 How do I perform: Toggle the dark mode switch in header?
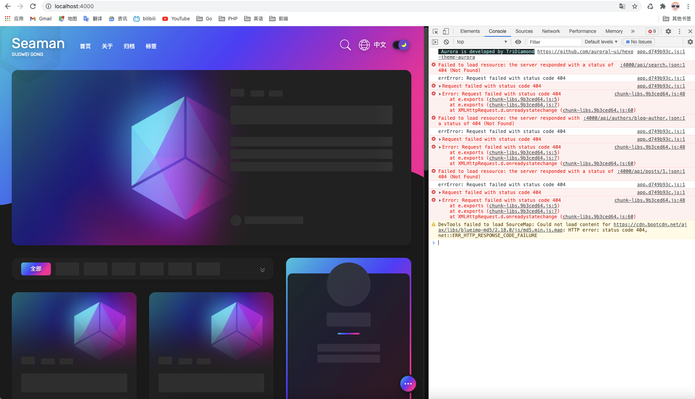pyautogui.click(x=400, y=45)
